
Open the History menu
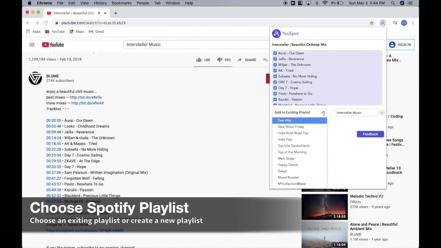[100, 3]
